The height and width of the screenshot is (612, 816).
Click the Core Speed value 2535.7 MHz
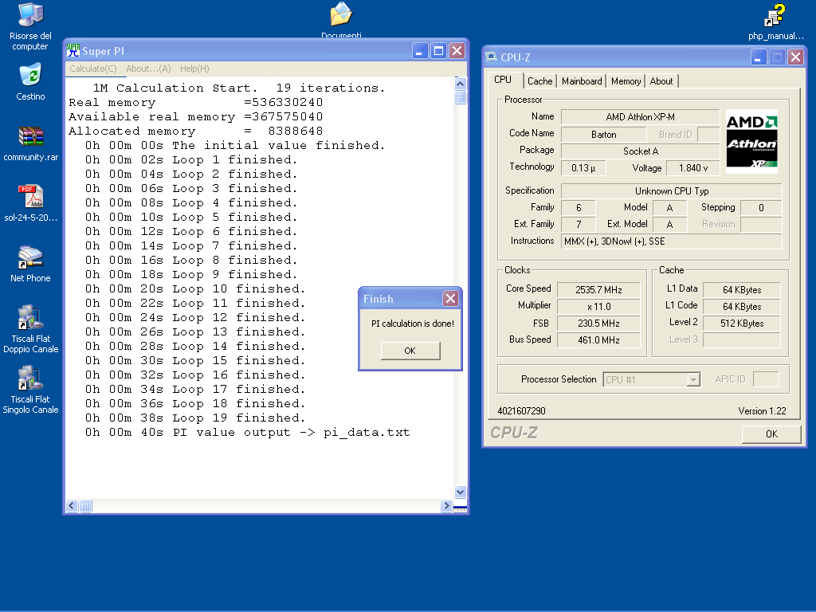tap(598, 290)
